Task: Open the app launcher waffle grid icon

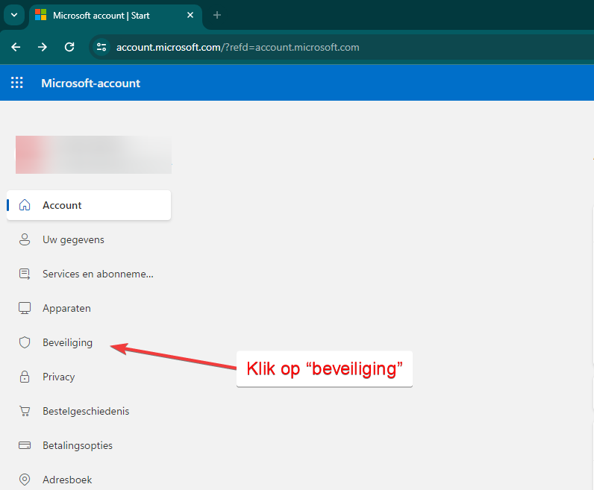Action: pos(16,83)
